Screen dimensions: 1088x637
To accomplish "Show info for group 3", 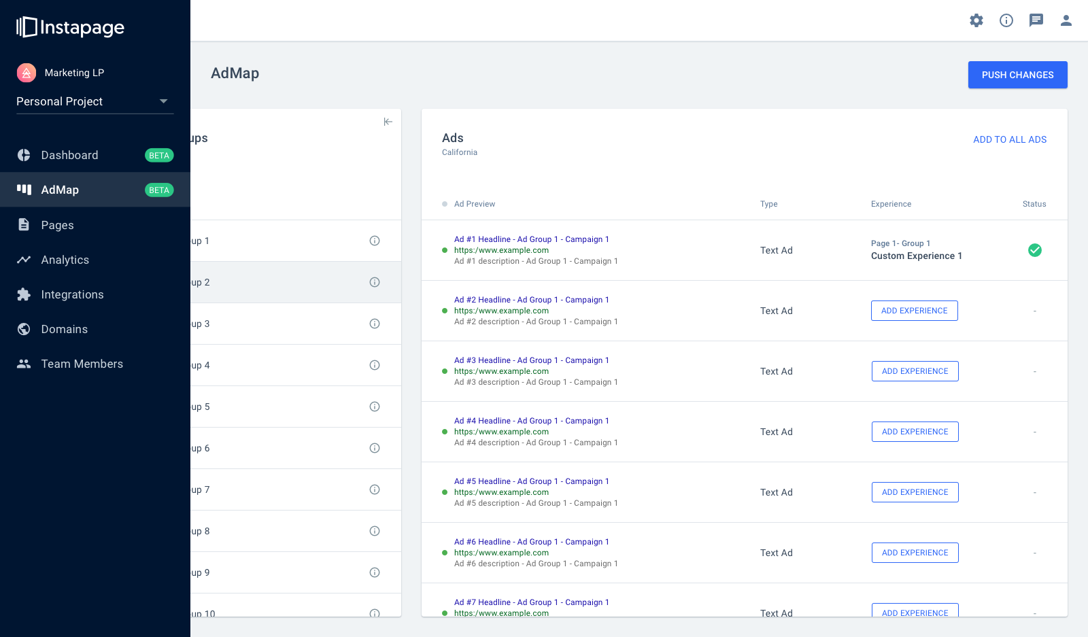I will click(375, 324).
